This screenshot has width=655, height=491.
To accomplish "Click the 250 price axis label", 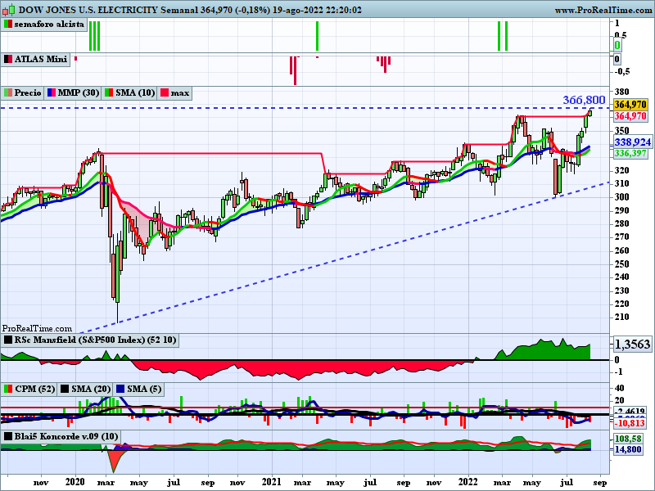I will 622,264.
